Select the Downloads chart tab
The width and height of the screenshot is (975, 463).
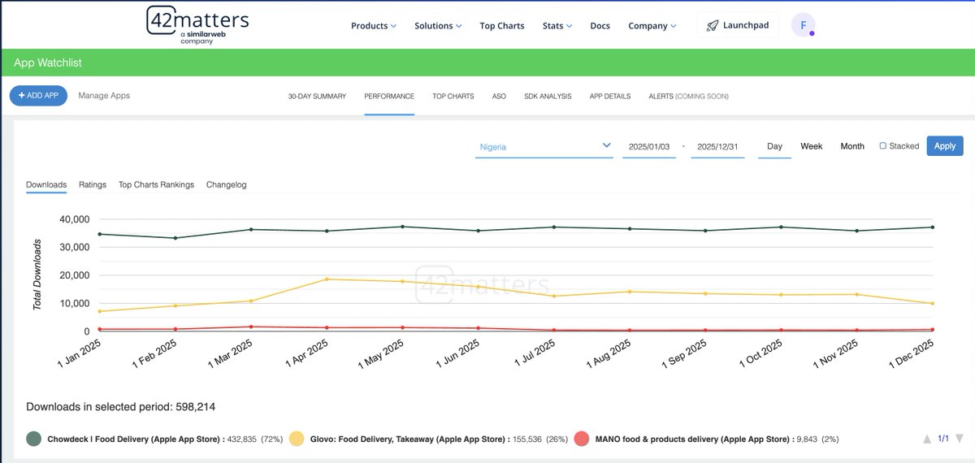pyautogui.click(x=46, y=184)
